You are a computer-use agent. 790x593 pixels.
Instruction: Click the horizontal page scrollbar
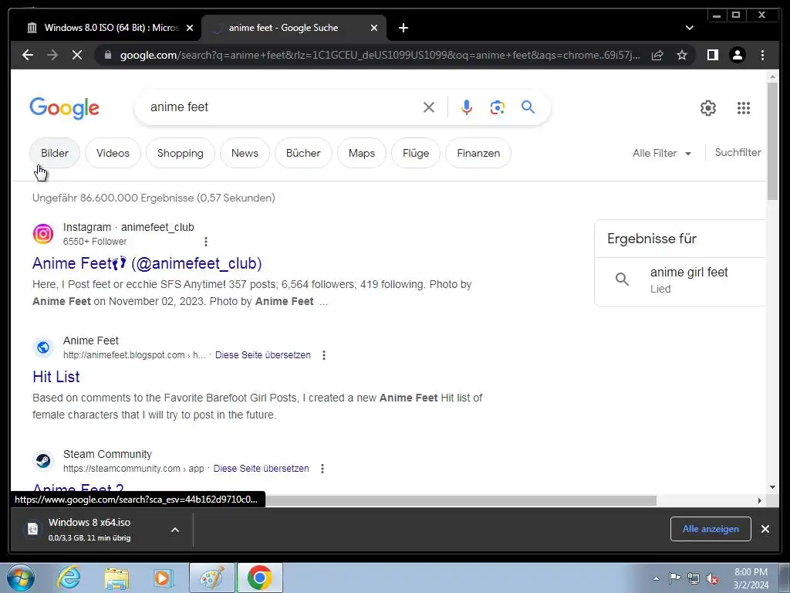click(x=461, y=500)
